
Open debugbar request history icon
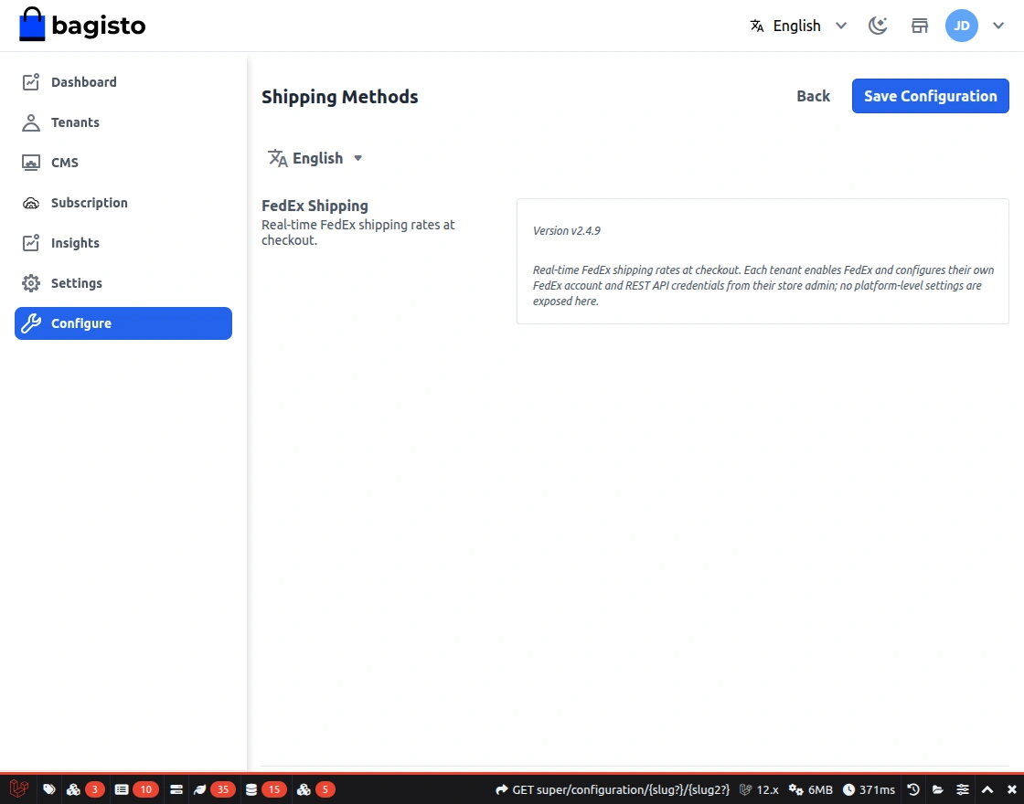tap(913, 789)
